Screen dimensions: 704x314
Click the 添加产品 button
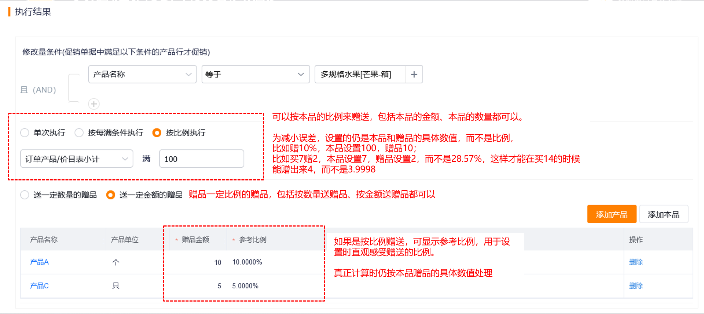tap(612, 214)
